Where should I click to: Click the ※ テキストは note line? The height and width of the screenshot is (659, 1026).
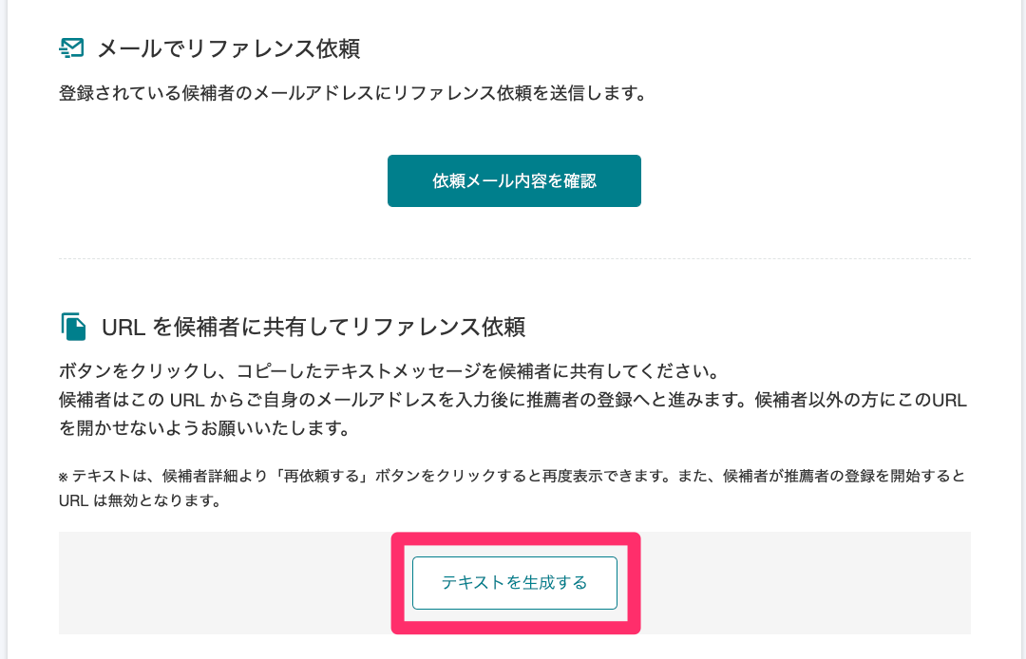(512, 476)
